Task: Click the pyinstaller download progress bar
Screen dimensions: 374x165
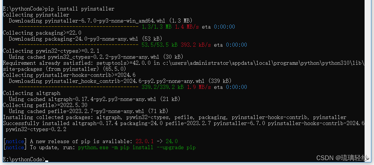Action: 78,27
